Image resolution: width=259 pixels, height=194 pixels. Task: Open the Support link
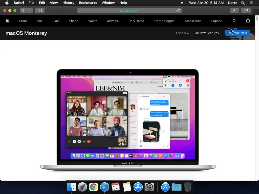(x=217, y=21)
